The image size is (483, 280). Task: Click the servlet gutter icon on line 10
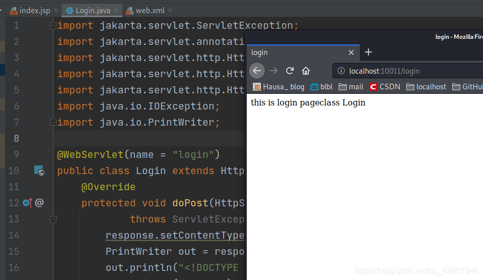[39, 171]
